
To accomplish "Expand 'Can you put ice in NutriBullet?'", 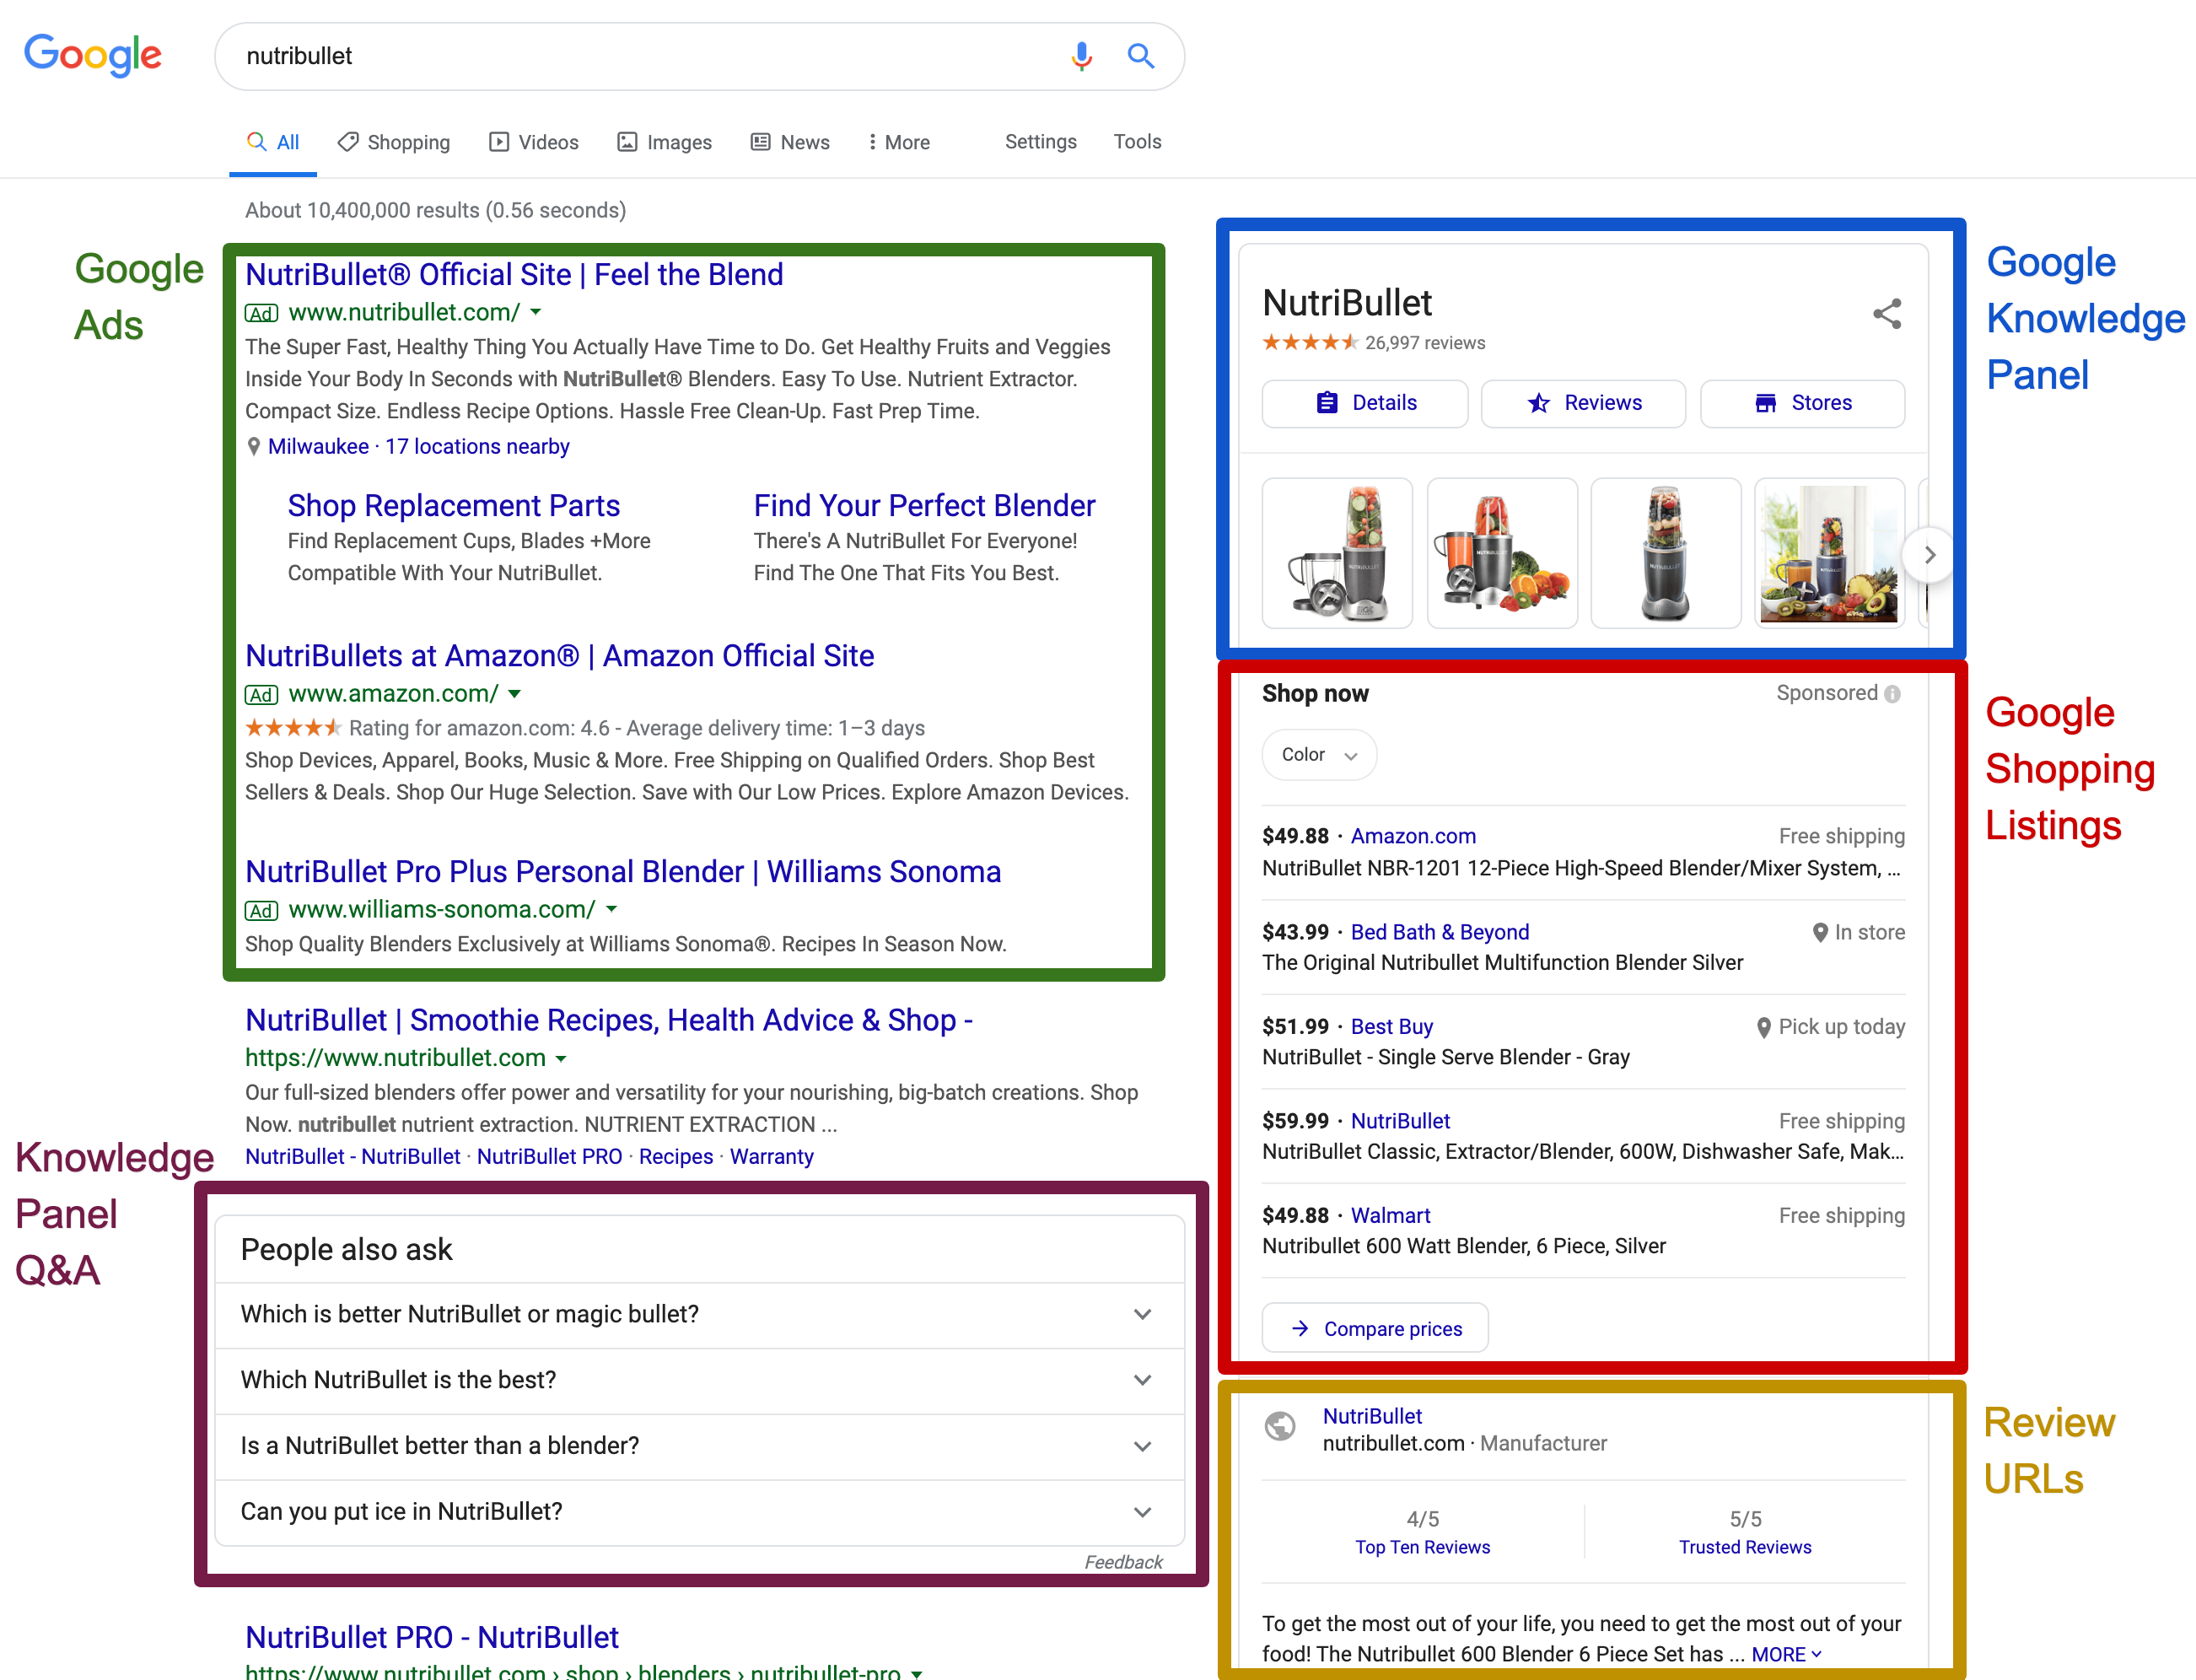I will 699,1512.
